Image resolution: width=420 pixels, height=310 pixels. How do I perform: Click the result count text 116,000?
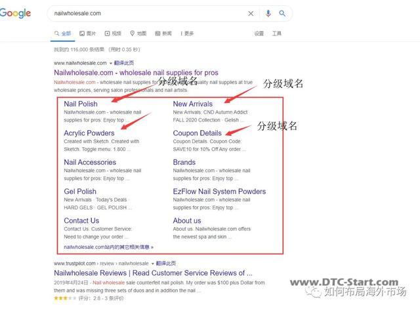(x=79, y=50)
